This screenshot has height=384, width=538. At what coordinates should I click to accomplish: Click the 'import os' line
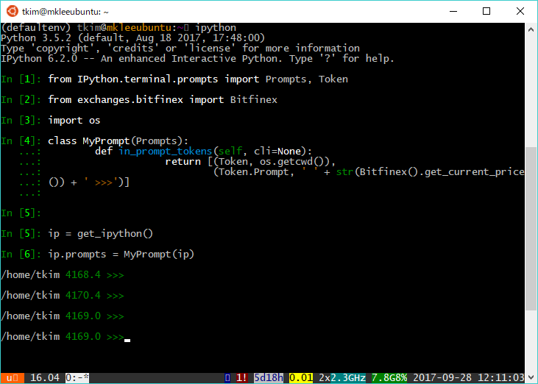tap(74, 121)
